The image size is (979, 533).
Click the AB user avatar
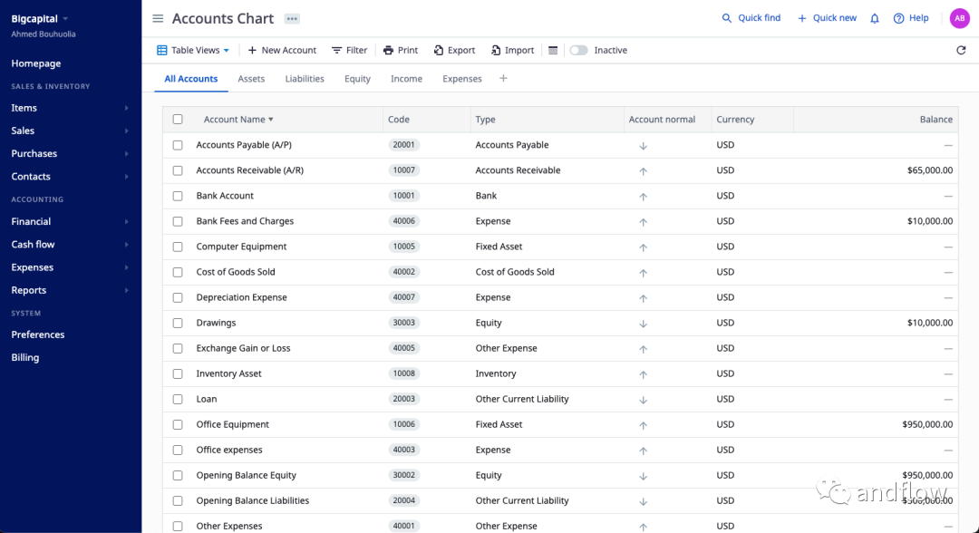coord(959,18)
